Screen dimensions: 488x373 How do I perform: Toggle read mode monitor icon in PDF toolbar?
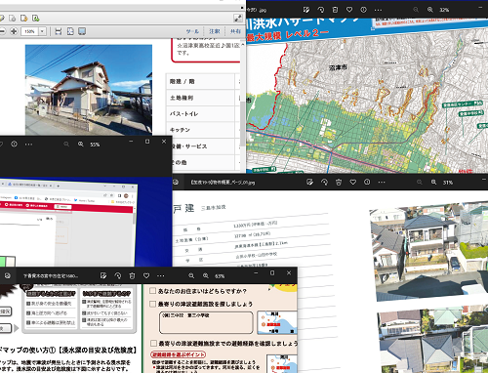82,31
